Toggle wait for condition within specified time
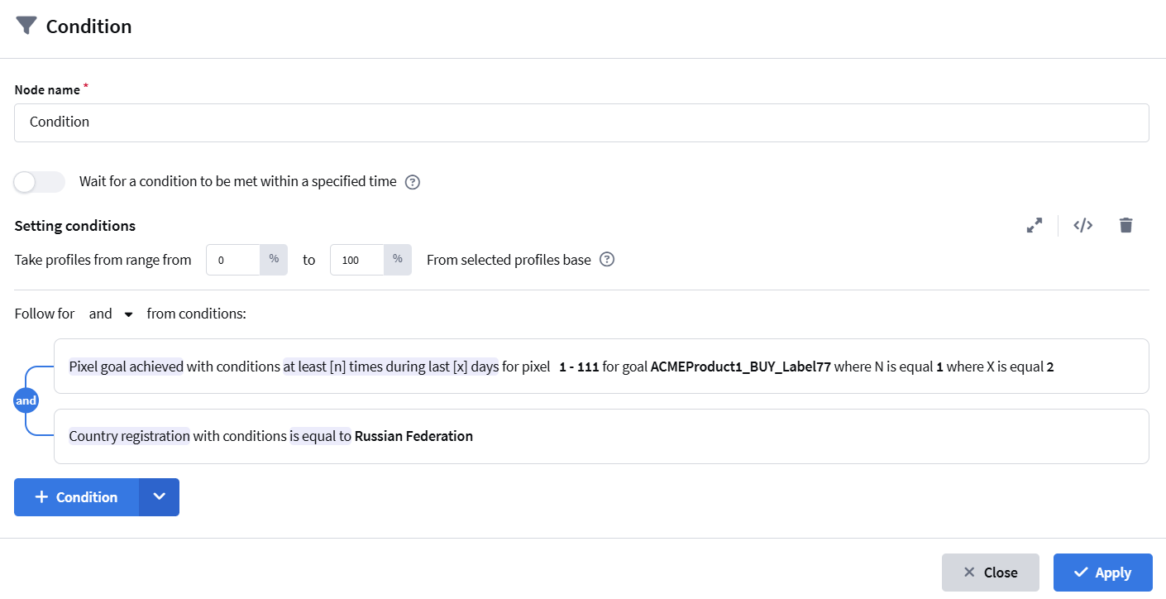 pyautogui.click(x=40, y=182)
